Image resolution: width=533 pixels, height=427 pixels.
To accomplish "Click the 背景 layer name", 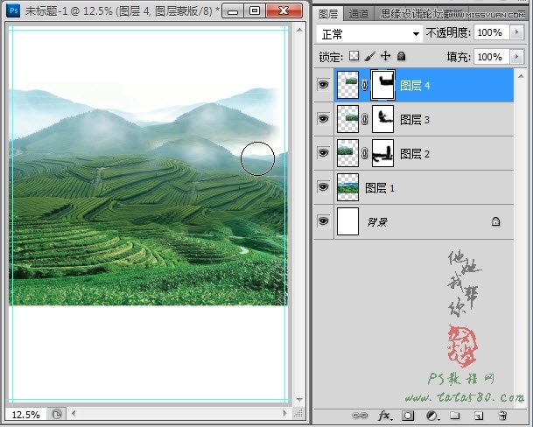I will tap(377, 222).
